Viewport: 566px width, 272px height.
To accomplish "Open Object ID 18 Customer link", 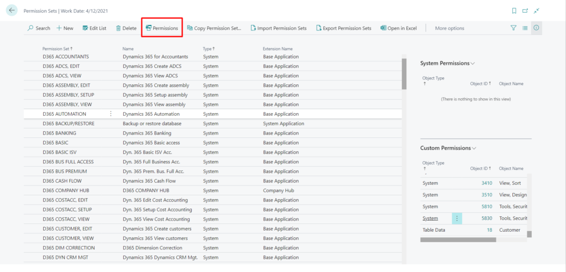I will (490, 230).
